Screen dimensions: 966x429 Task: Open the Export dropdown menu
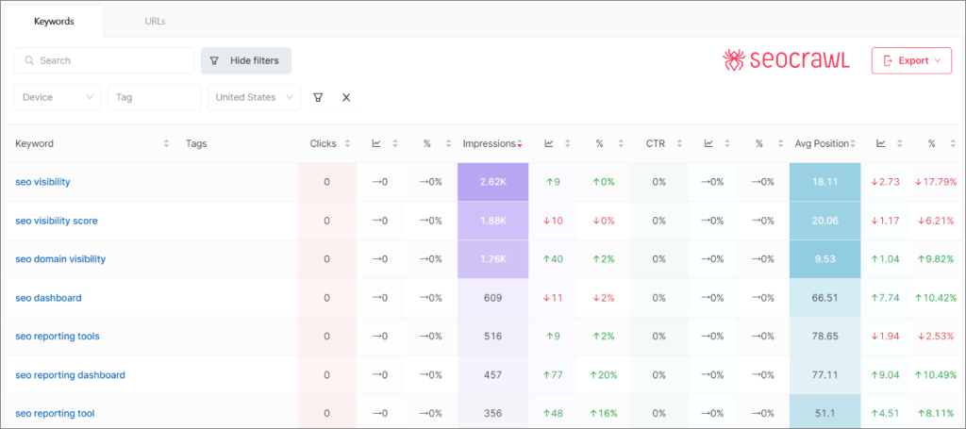(910, 60)
